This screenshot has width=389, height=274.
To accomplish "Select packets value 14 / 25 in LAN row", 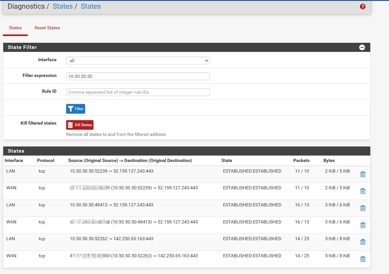I will click(302, 239).
